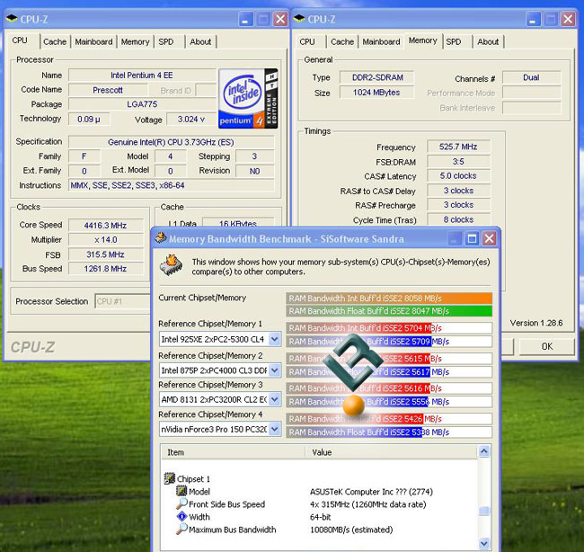Maximize the Memory Bandwidth Benchmark window
The image size is (584, 552).
(x=471, y=238)
